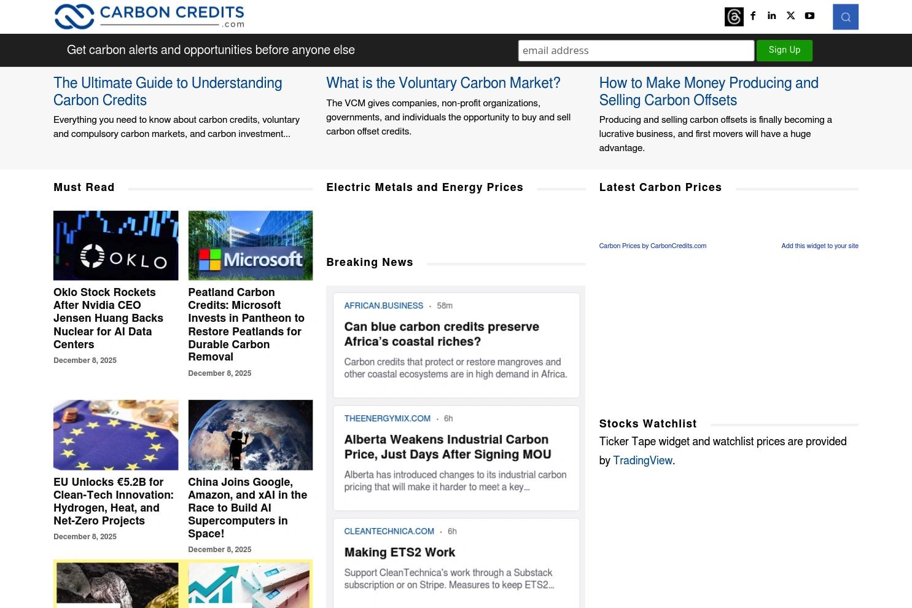
Task: Open The Ultimate Guide to Understanding Carbon Credits
Action: click(168, 92)
